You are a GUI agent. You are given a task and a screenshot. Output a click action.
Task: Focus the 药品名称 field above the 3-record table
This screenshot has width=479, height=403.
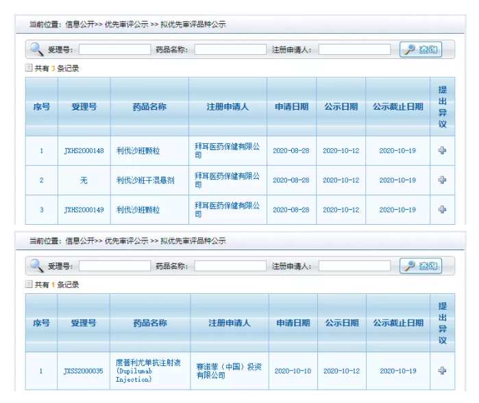tap(230, 50)
